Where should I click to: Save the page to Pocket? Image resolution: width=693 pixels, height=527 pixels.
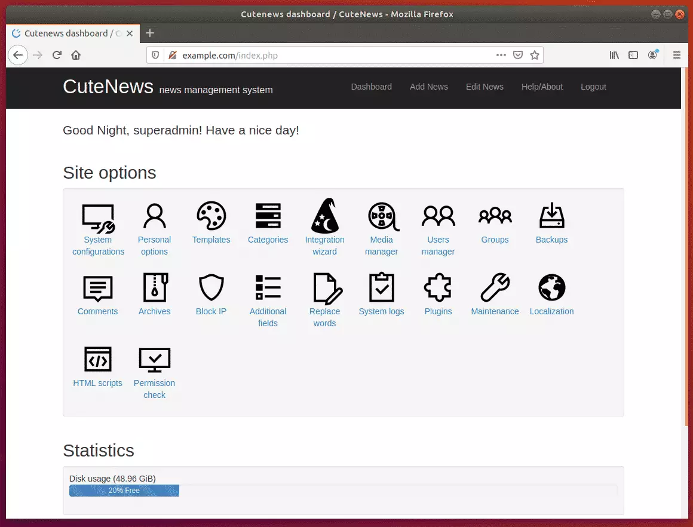point(518,55)
